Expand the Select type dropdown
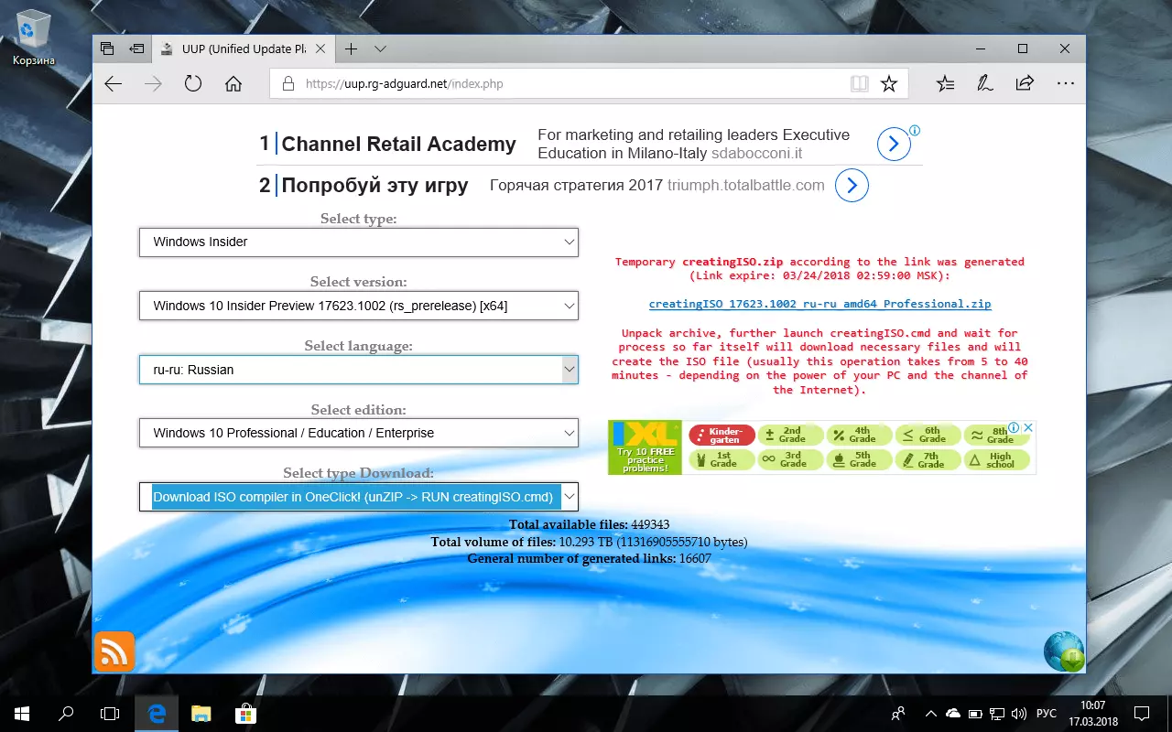Viewport: 1172px width, 732px height. pyautogui.click(x=358, y=242)
